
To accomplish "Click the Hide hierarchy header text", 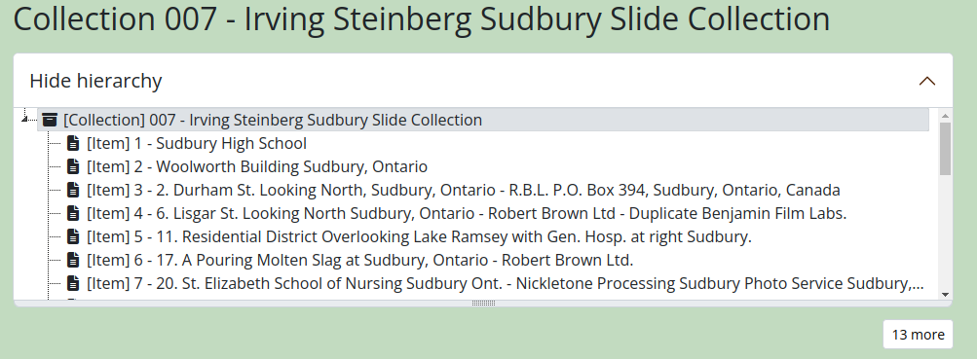I will 96,81.
